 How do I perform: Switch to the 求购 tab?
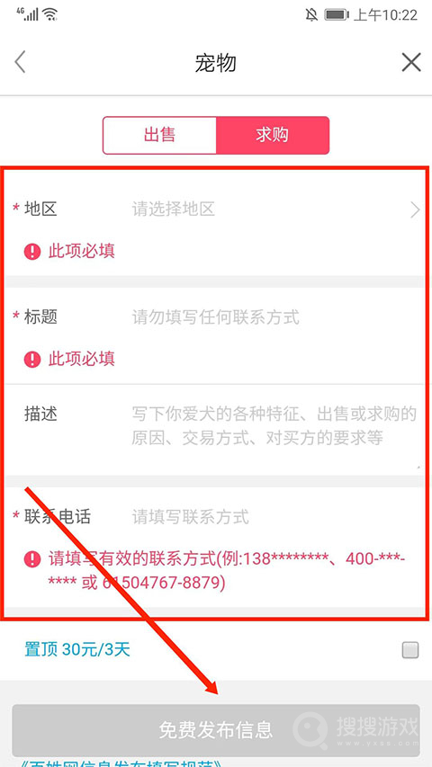(x=273, y=135)
